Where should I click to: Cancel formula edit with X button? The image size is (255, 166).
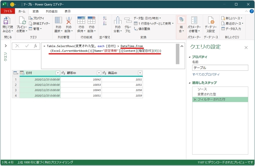point(17,46)
